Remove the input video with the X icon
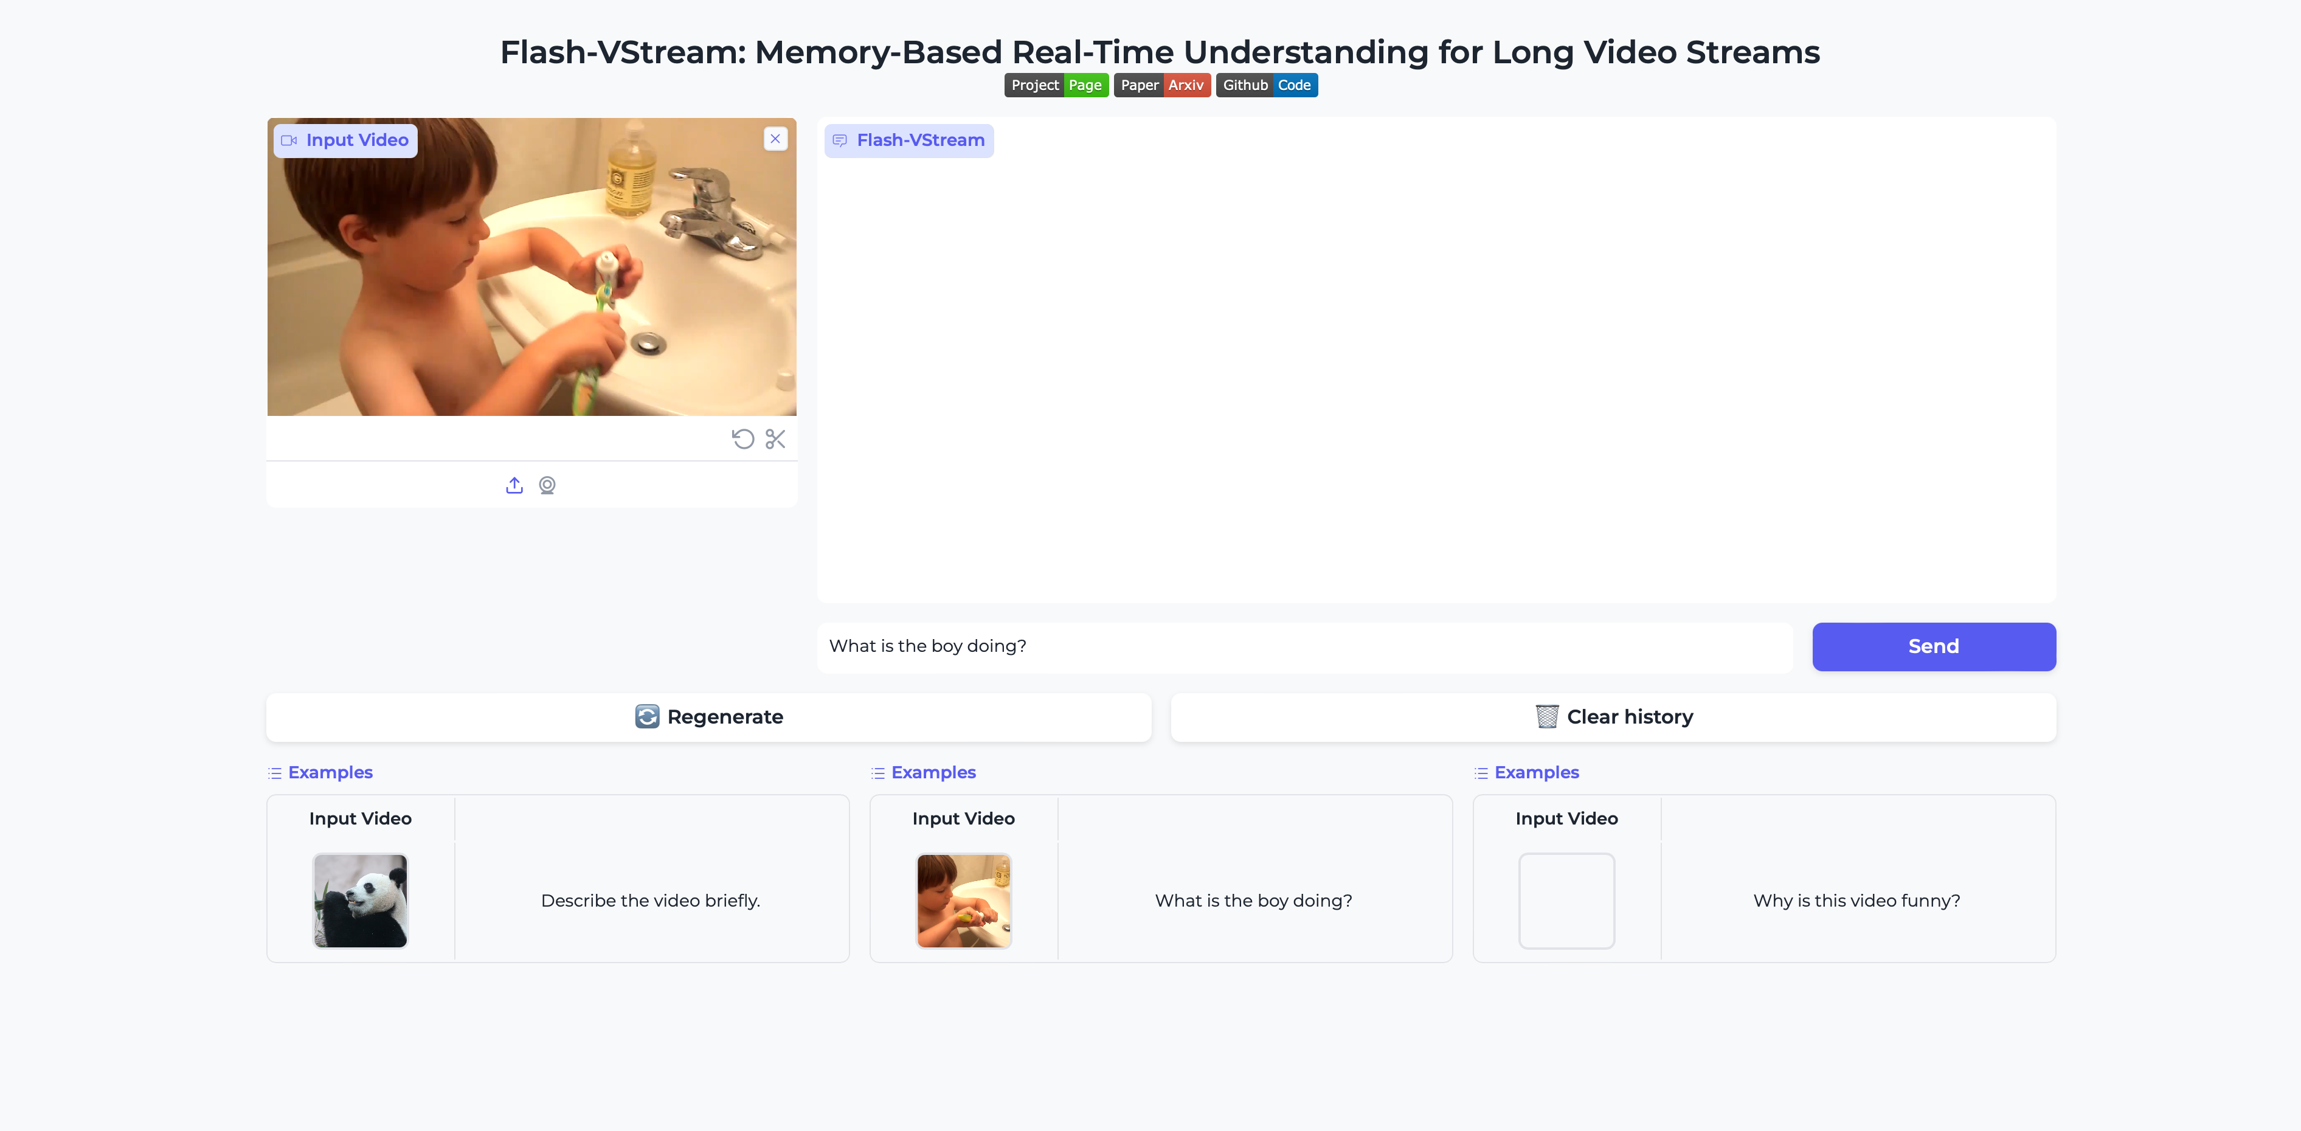This screenshot has height=1131, width=2301. [x=775, y=139]
